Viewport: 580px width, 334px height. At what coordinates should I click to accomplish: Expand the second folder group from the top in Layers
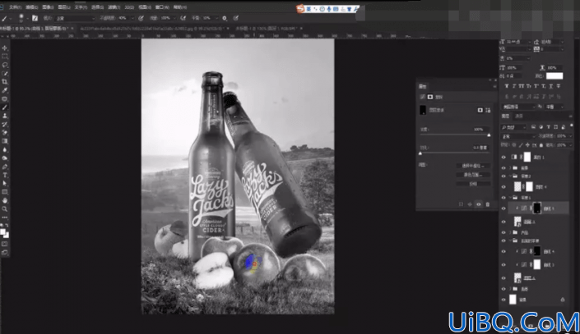click(510, 176)
